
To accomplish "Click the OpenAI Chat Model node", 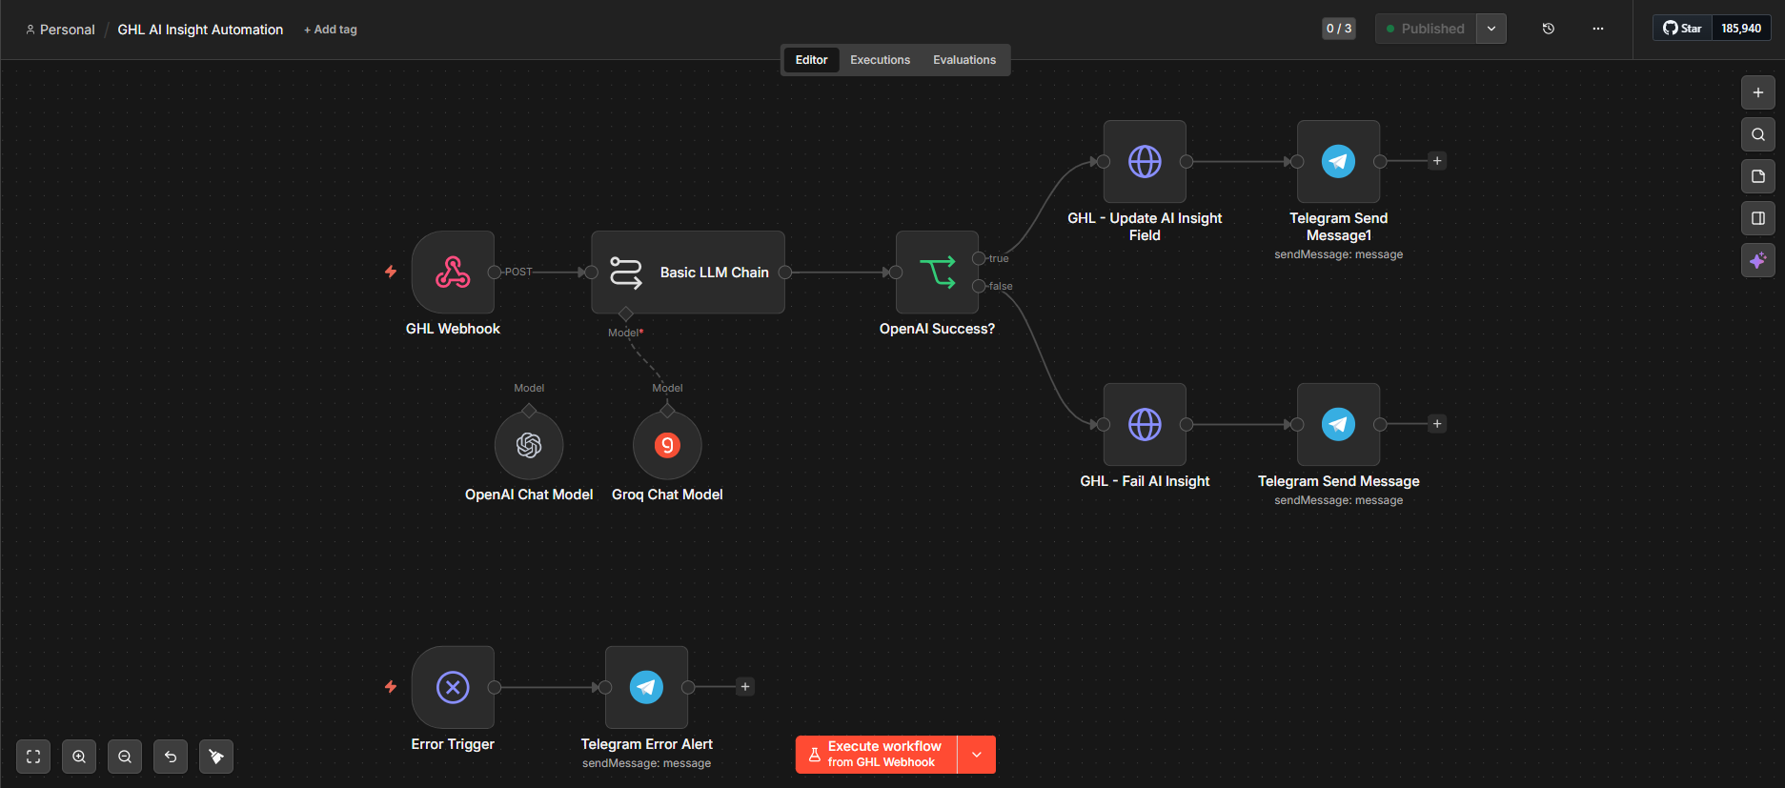I will tap(529, 445).
